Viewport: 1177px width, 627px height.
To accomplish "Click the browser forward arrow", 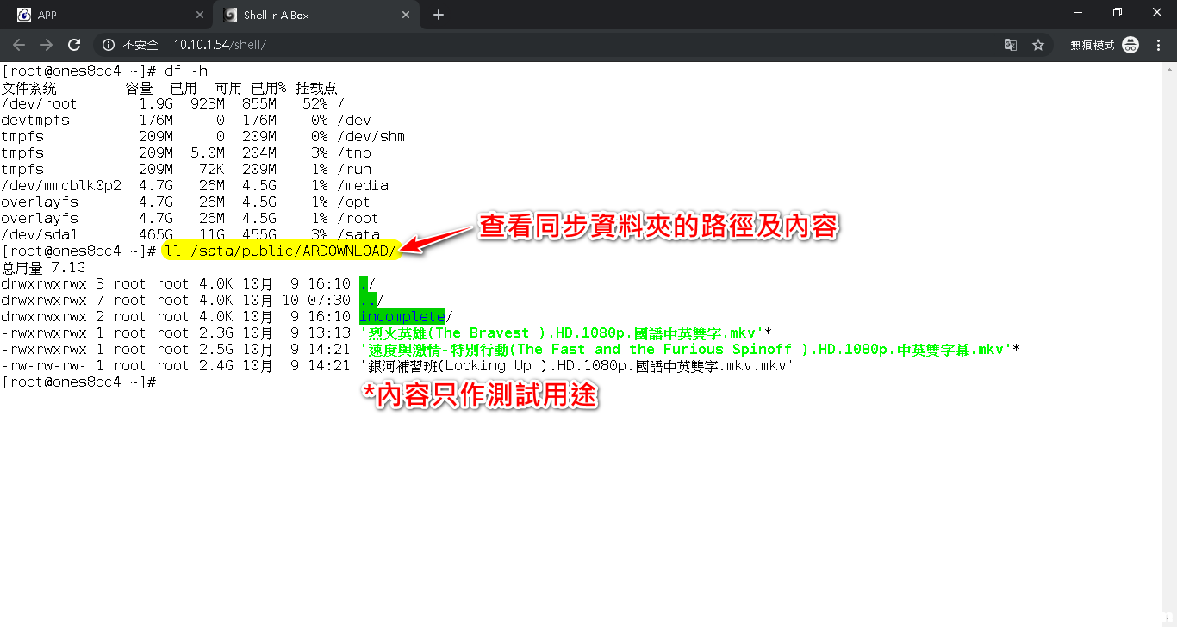I will 47,45.
